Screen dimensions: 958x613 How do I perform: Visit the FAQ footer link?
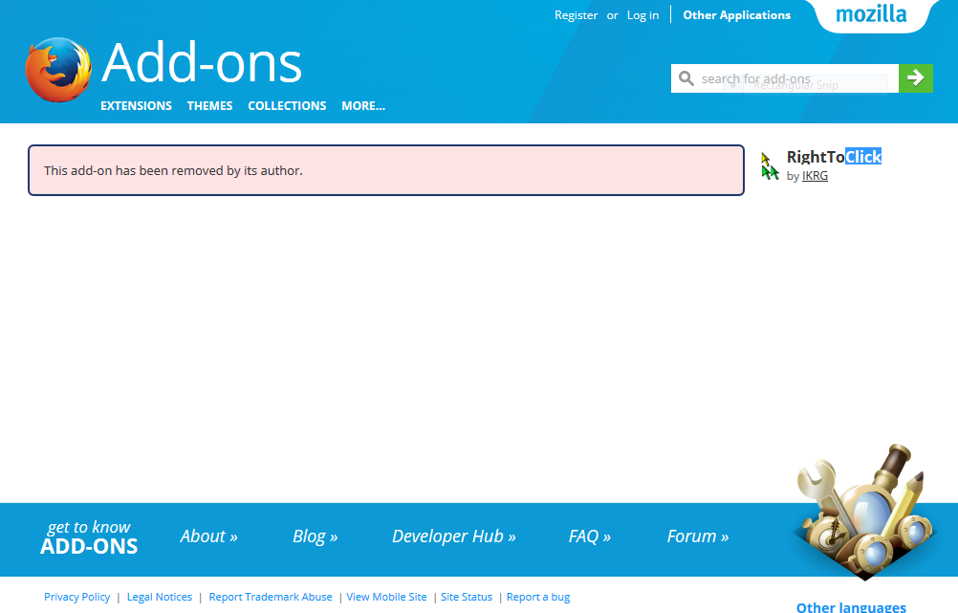pyautogui.click(x=589, y=536)
